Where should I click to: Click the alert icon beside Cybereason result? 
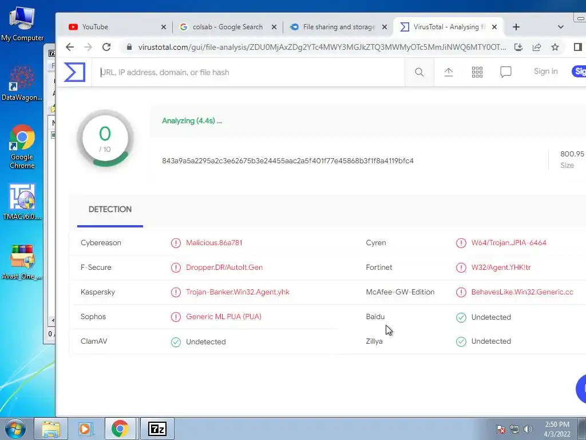[x=176, y=243]
